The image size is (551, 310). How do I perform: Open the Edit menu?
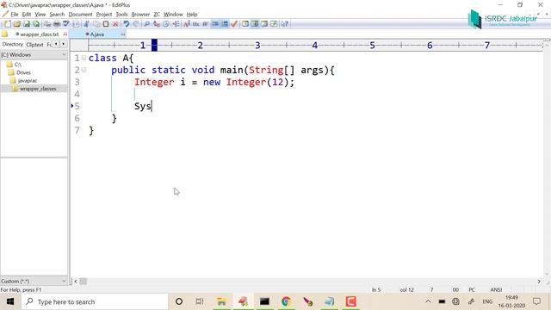[x=27, y=15]
